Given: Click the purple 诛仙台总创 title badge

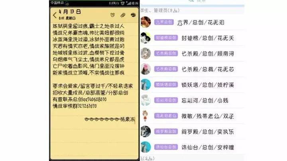Looking at the screenshot, I should 166,147.
